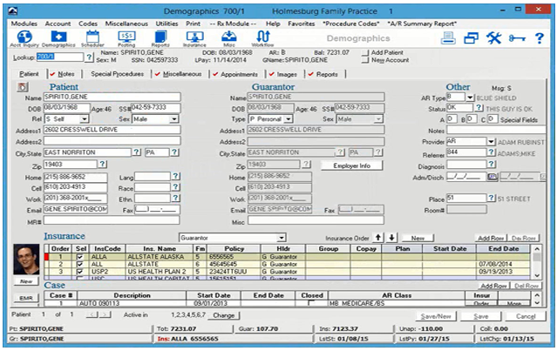Image resolution: width=557 pixels, height=351 pixels.
Task: Look up patient State with question mark
Action: pos(174,152)
